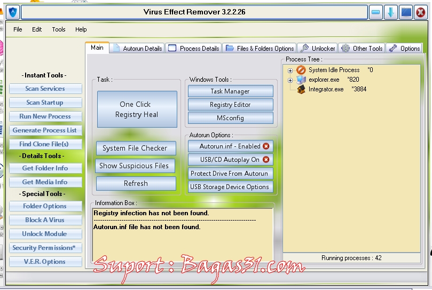The width and height of the screenshot is (432, 290).
Task: Click Get Media Info button
Action: click(45, 182)
